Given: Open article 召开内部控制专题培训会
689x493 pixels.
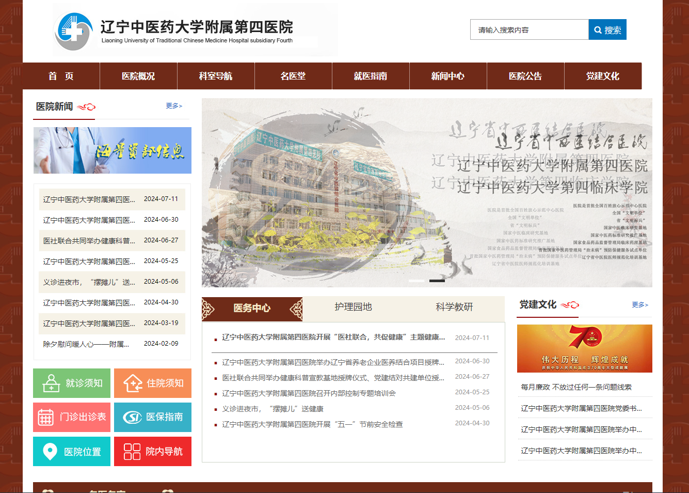Looking at the screenshot, I should [x=309, y=393].
